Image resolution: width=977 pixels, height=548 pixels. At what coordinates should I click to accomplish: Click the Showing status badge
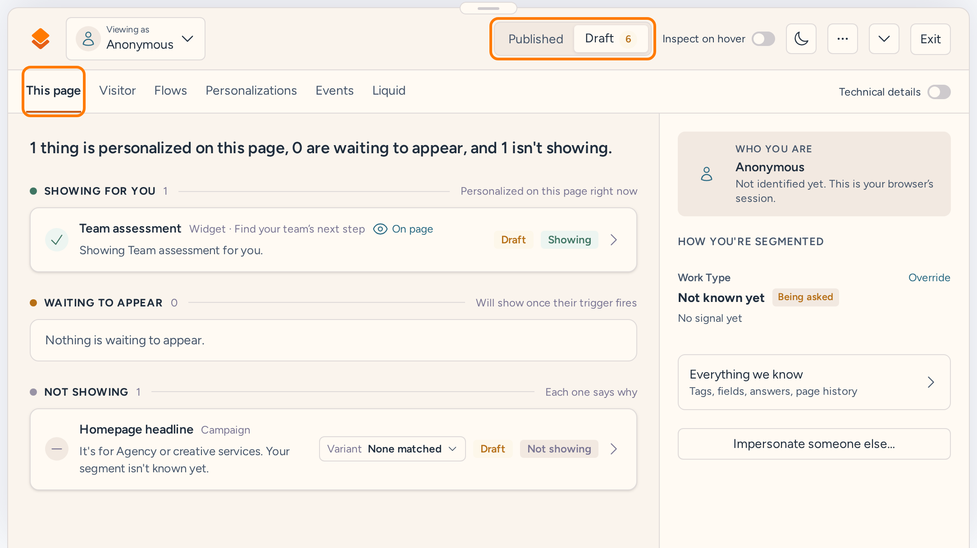click(x=570, y=240)
